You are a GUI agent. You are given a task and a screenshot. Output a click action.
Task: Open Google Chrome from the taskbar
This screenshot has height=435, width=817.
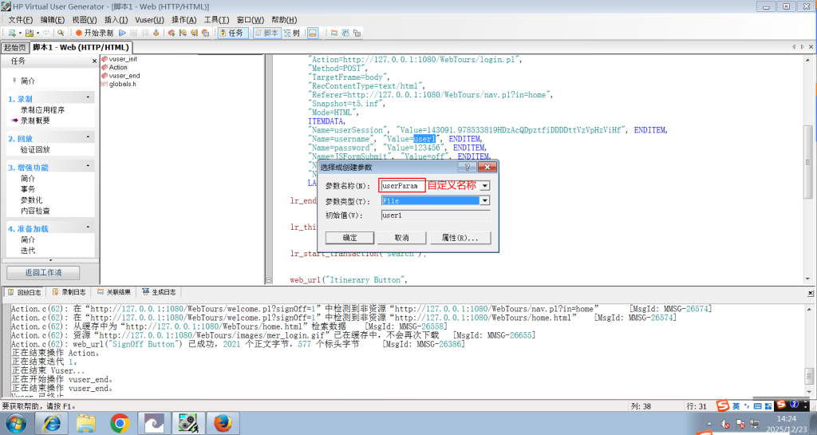pyautogui.click(x=120, y=423)
